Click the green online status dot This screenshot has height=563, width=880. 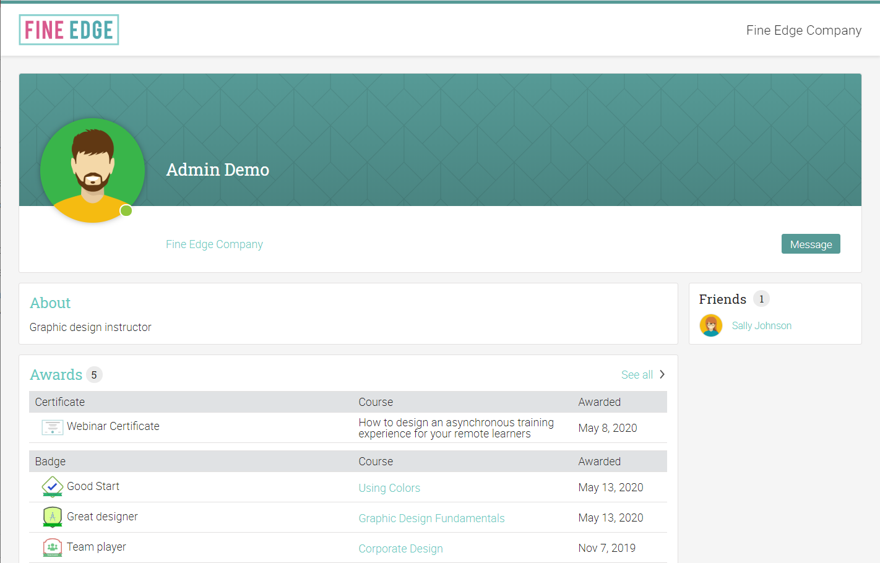tap(126, 210)
